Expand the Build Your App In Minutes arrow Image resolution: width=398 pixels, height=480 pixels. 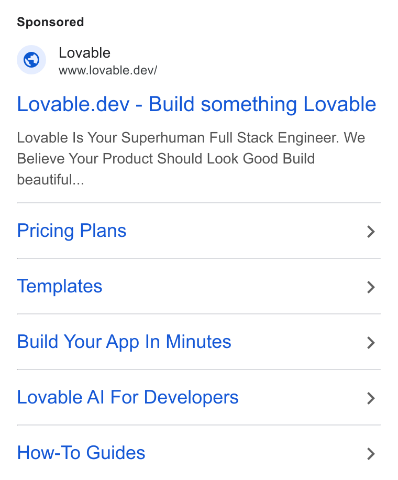pos(371,343)
